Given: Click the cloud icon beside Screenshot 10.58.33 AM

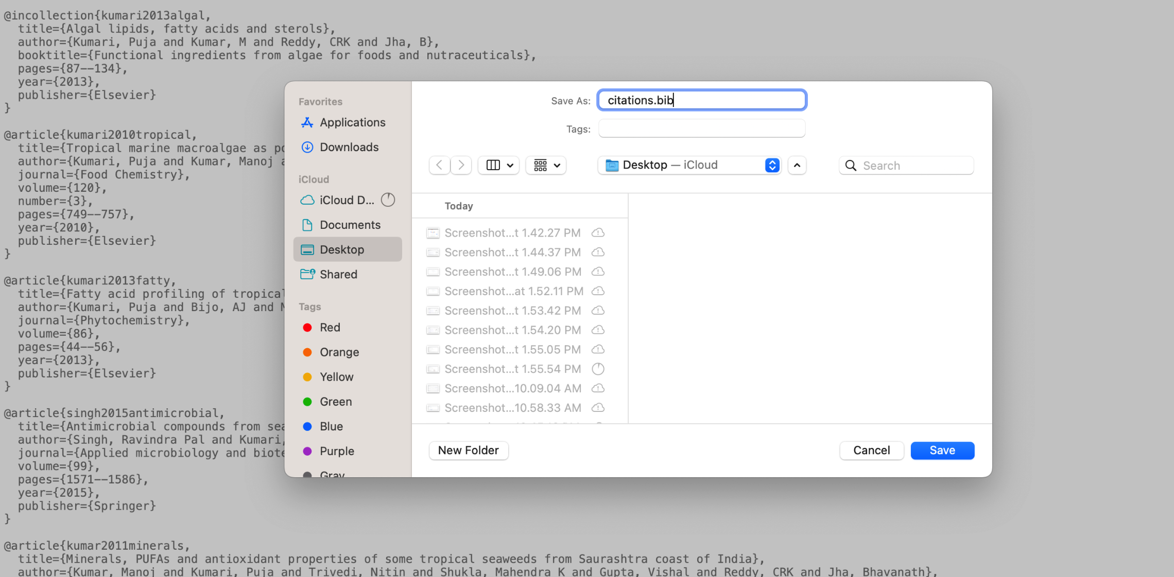Looking at the screenshot, I should [598, 408].
